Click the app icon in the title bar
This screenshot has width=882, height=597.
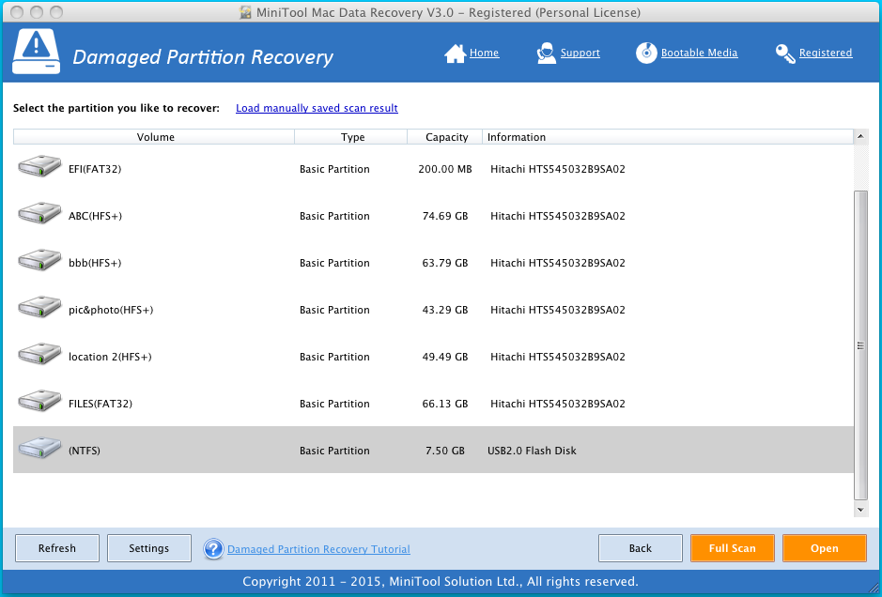pos(245,12)
